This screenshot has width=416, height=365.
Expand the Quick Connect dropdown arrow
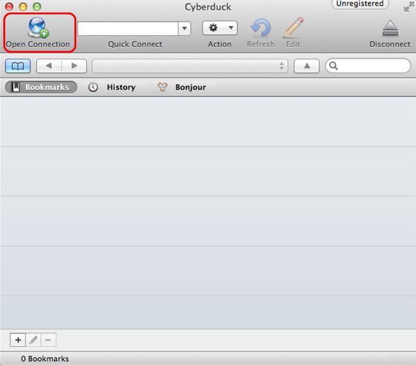[x=185, y=29]
